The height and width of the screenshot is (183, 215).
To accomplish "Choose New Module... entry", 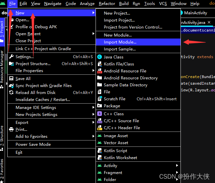I will click(x=138, y=35).
